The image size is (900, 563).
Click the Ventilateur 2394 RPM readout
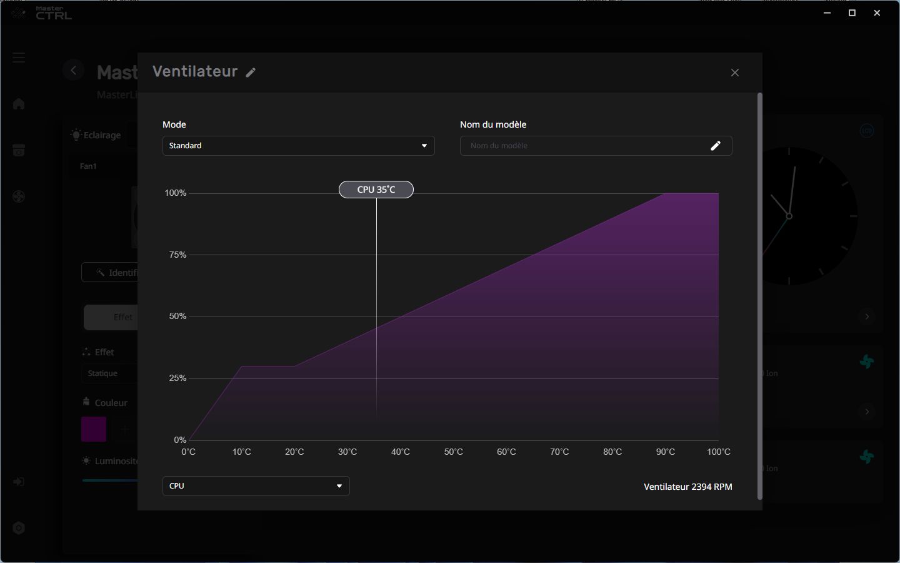click(688, 487)
